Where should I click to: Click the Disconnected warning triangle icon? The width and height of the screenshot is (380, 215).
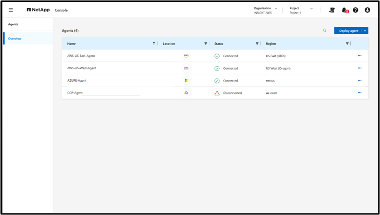[217, 93]
